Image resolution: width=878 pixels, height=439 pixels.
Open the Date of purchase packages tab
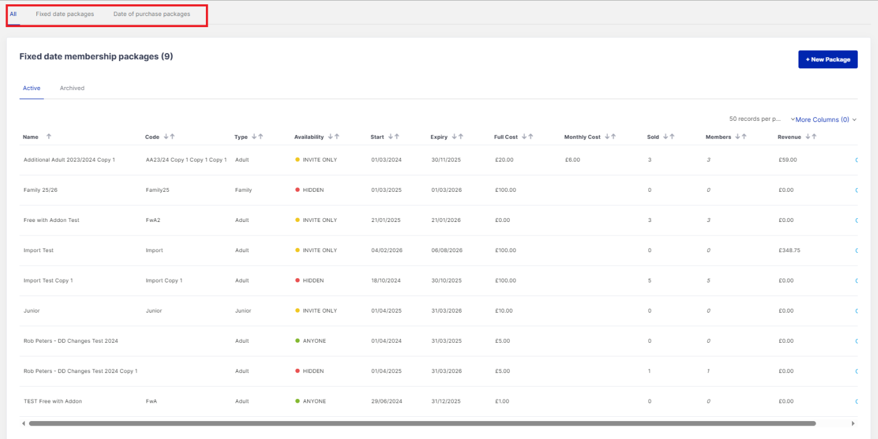[x=152, y=14]
